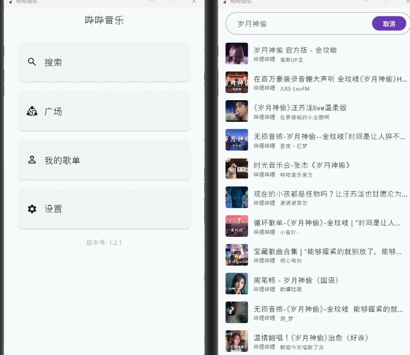Click the thumbnail for 宝藏歌曲合集 result

(x=237, y=255)
